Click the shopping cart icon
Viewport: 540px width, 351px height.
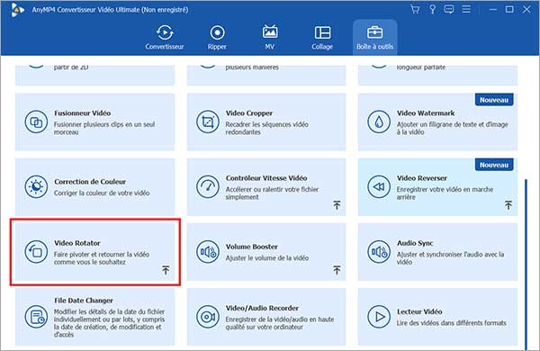pyautogui.click(x=415, y=9)
